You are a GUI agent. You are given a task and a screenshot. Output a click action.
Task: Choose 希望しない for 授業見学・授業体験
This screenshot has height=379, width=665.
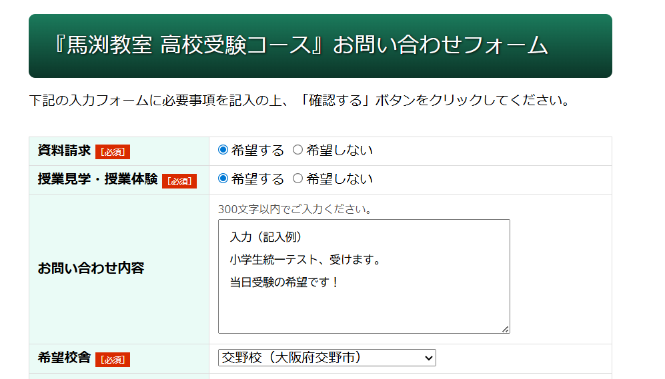pos(298,179)
